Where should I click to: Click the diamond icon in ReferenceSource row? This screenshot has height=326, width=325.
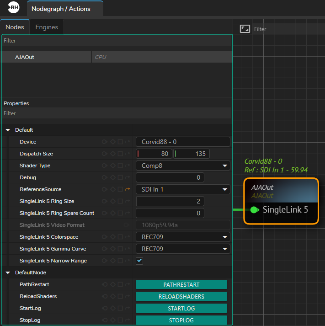113,189
